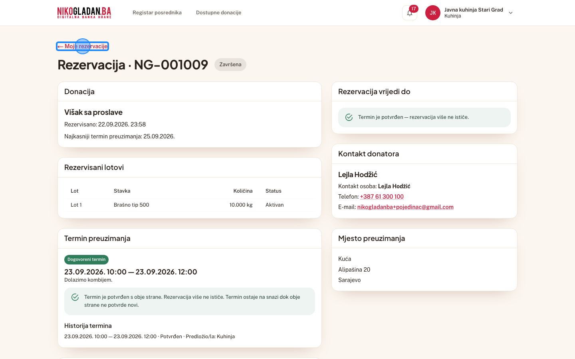
Task: Open the notifications bell icon
Action: (410, 13)
